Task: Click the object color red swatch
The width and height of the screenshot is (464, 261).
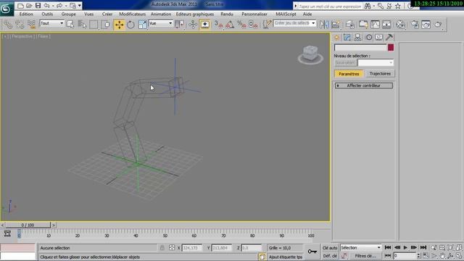Action: (391, 48)
